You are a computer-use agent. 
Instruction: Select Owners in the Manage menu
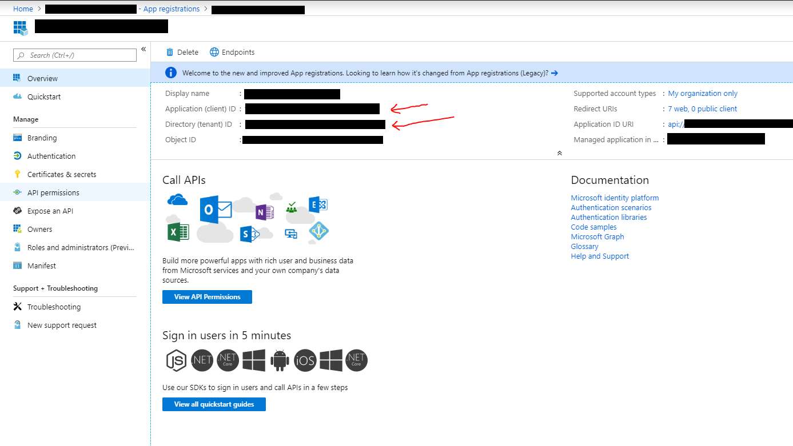39,229
